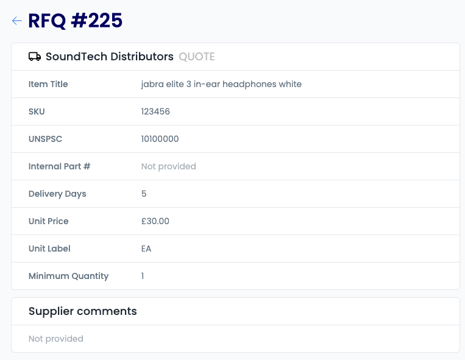
Task: Click the Minimum Quantity value 1
Action: tap(143, 276)
